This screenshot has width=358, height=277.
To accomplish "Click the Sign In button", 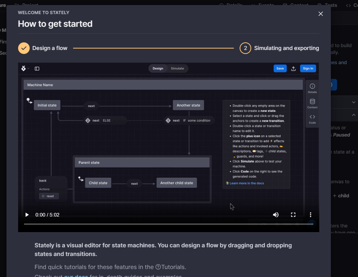I will point(308,68).
